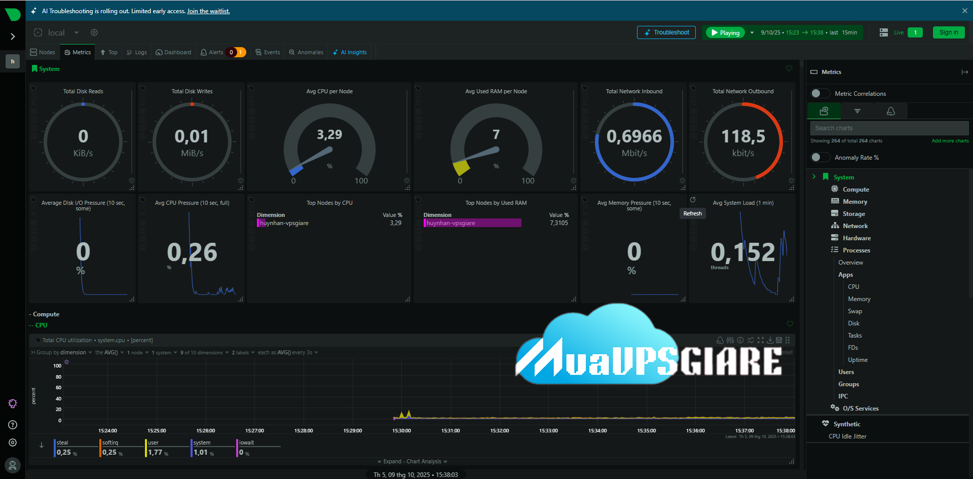Image resolution: width=973 pixels, height=479 pixels.
Task: Enable the Metric Correlations toggle
Action: [x=819, y=93]
